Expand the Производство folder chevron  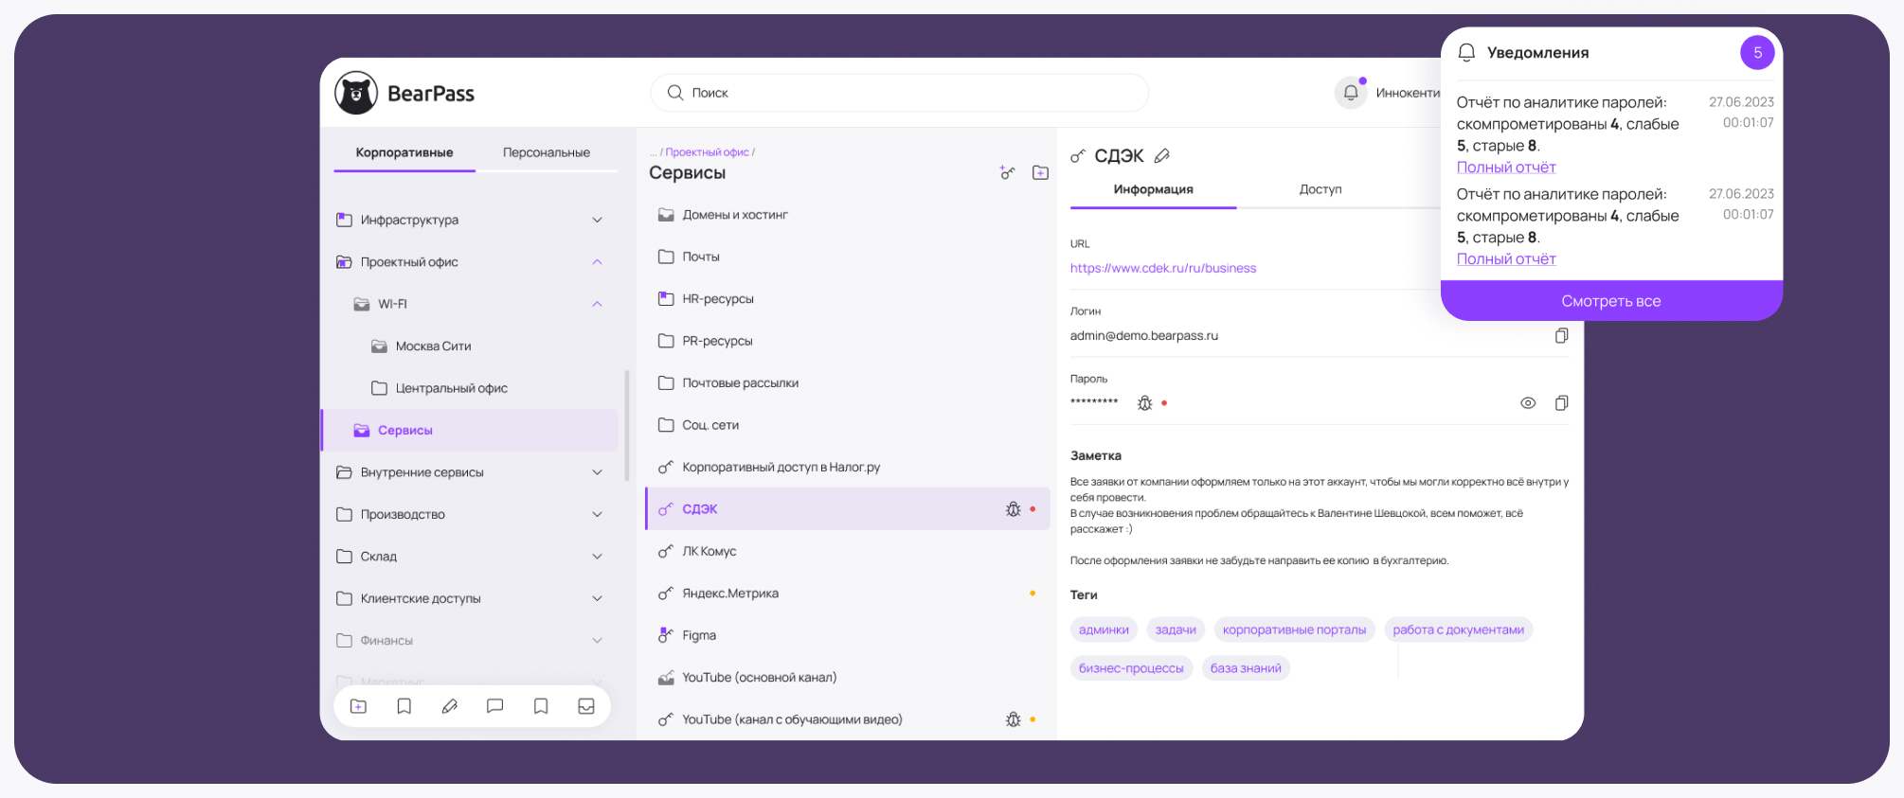coord(597,515)
